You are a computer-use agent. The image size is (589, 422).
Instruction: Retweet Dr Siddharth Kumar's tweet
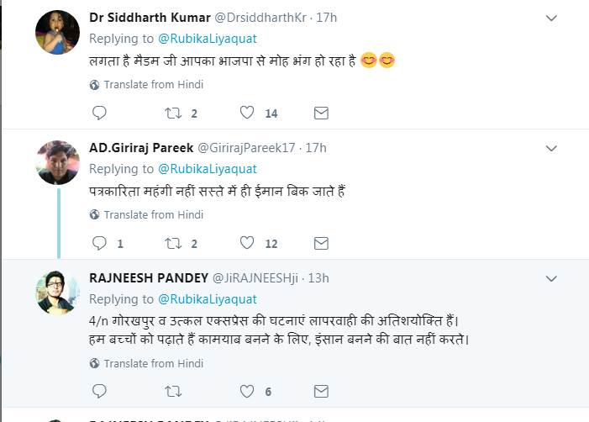tap(172, 113)
